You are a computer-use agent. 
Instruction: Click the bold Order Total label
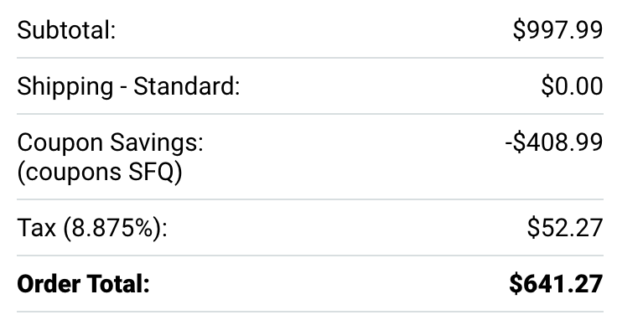tap(84, 284)
